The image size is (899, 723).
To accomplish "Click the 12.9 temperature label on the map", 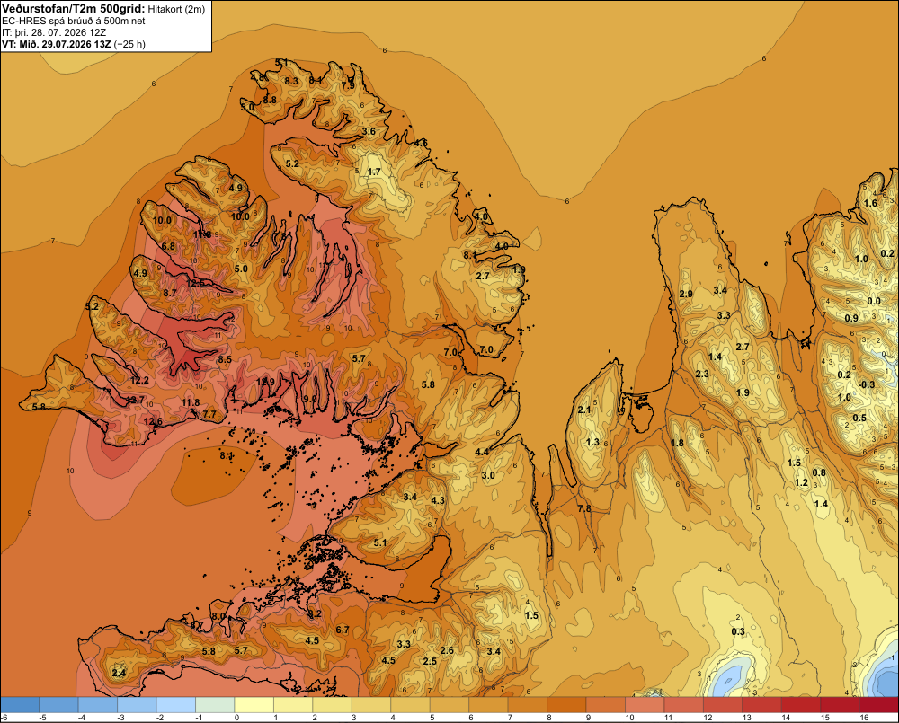I will pyautogui.click(x=265, y=382).
